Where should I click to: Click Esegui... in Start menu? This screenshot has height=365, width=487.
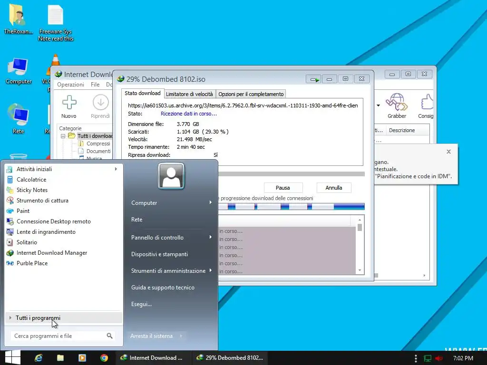[141, 304]
